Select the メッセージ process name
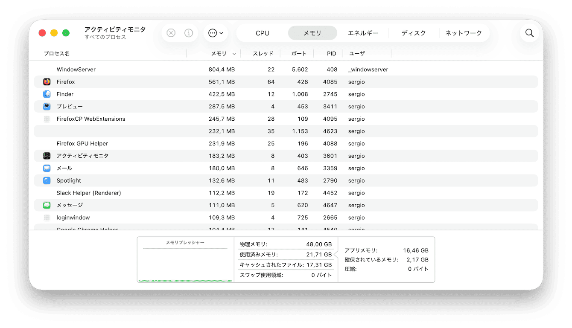The width and height of the screenshot is (572, 328). click(70, 206)
